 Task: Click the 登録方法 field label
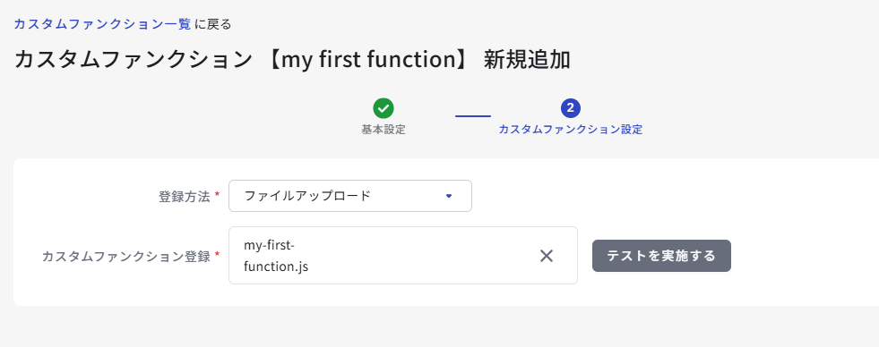tap(185, 197)
